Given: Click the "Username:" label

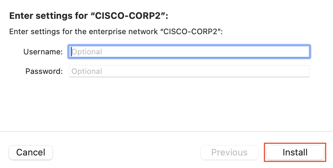Looking at the screenshot, I should tap(43, 52).
